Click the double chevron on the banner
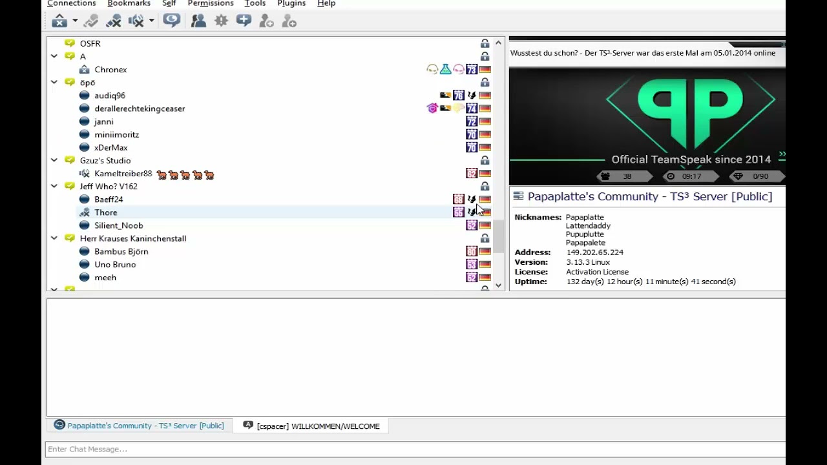Image resolution: width=827 pixels, height=465 pixels. 782,155
